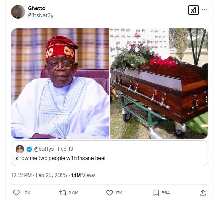Open the @ItsNat3y handle link

point(40,15)
